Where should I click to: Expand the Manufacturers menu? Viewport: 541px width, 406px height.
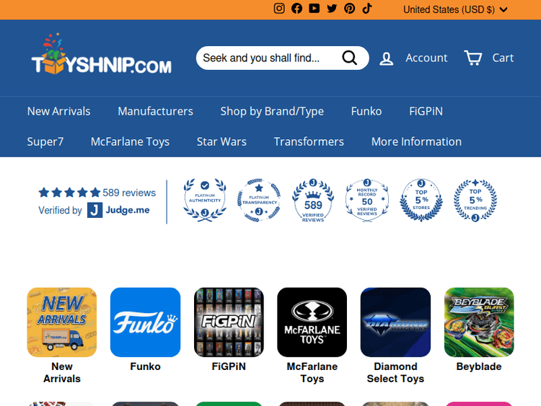(155, 111)
